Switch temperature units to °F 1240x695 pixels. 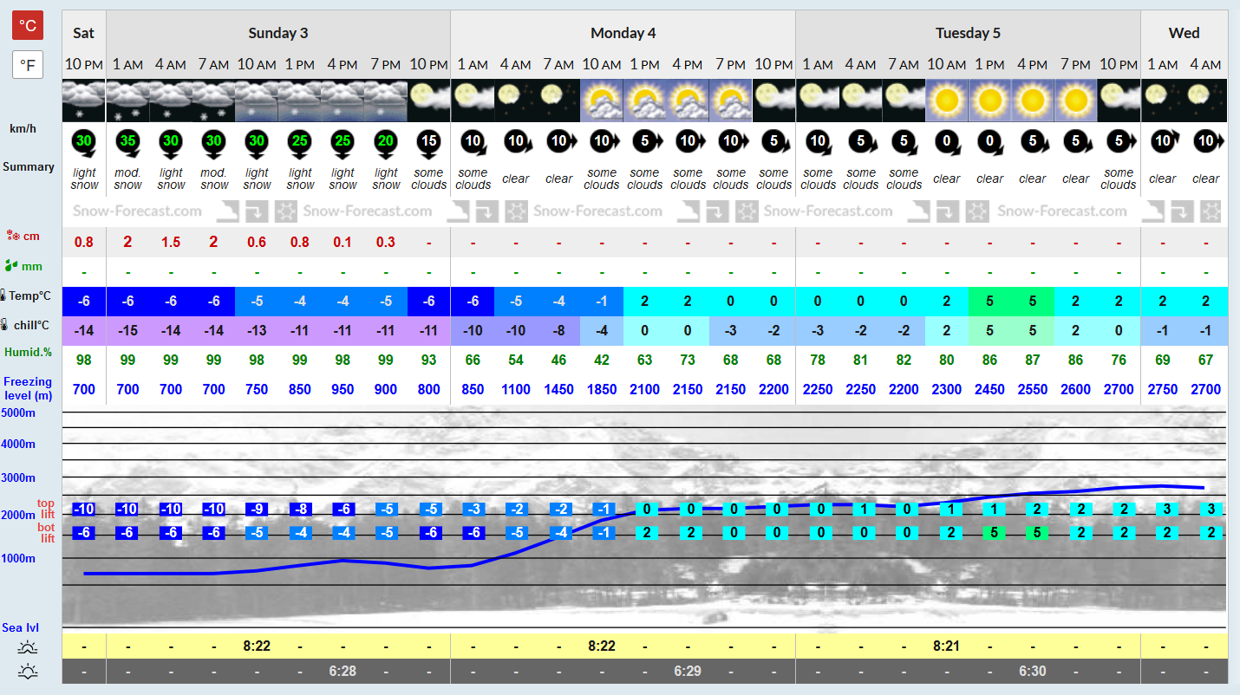click(x=28, y=64)
